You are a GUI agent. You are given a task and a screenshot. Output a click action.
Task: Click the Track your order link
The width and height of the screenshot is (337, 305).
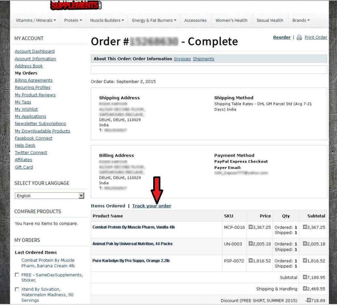pyautogui.click(x=152, y=206)
